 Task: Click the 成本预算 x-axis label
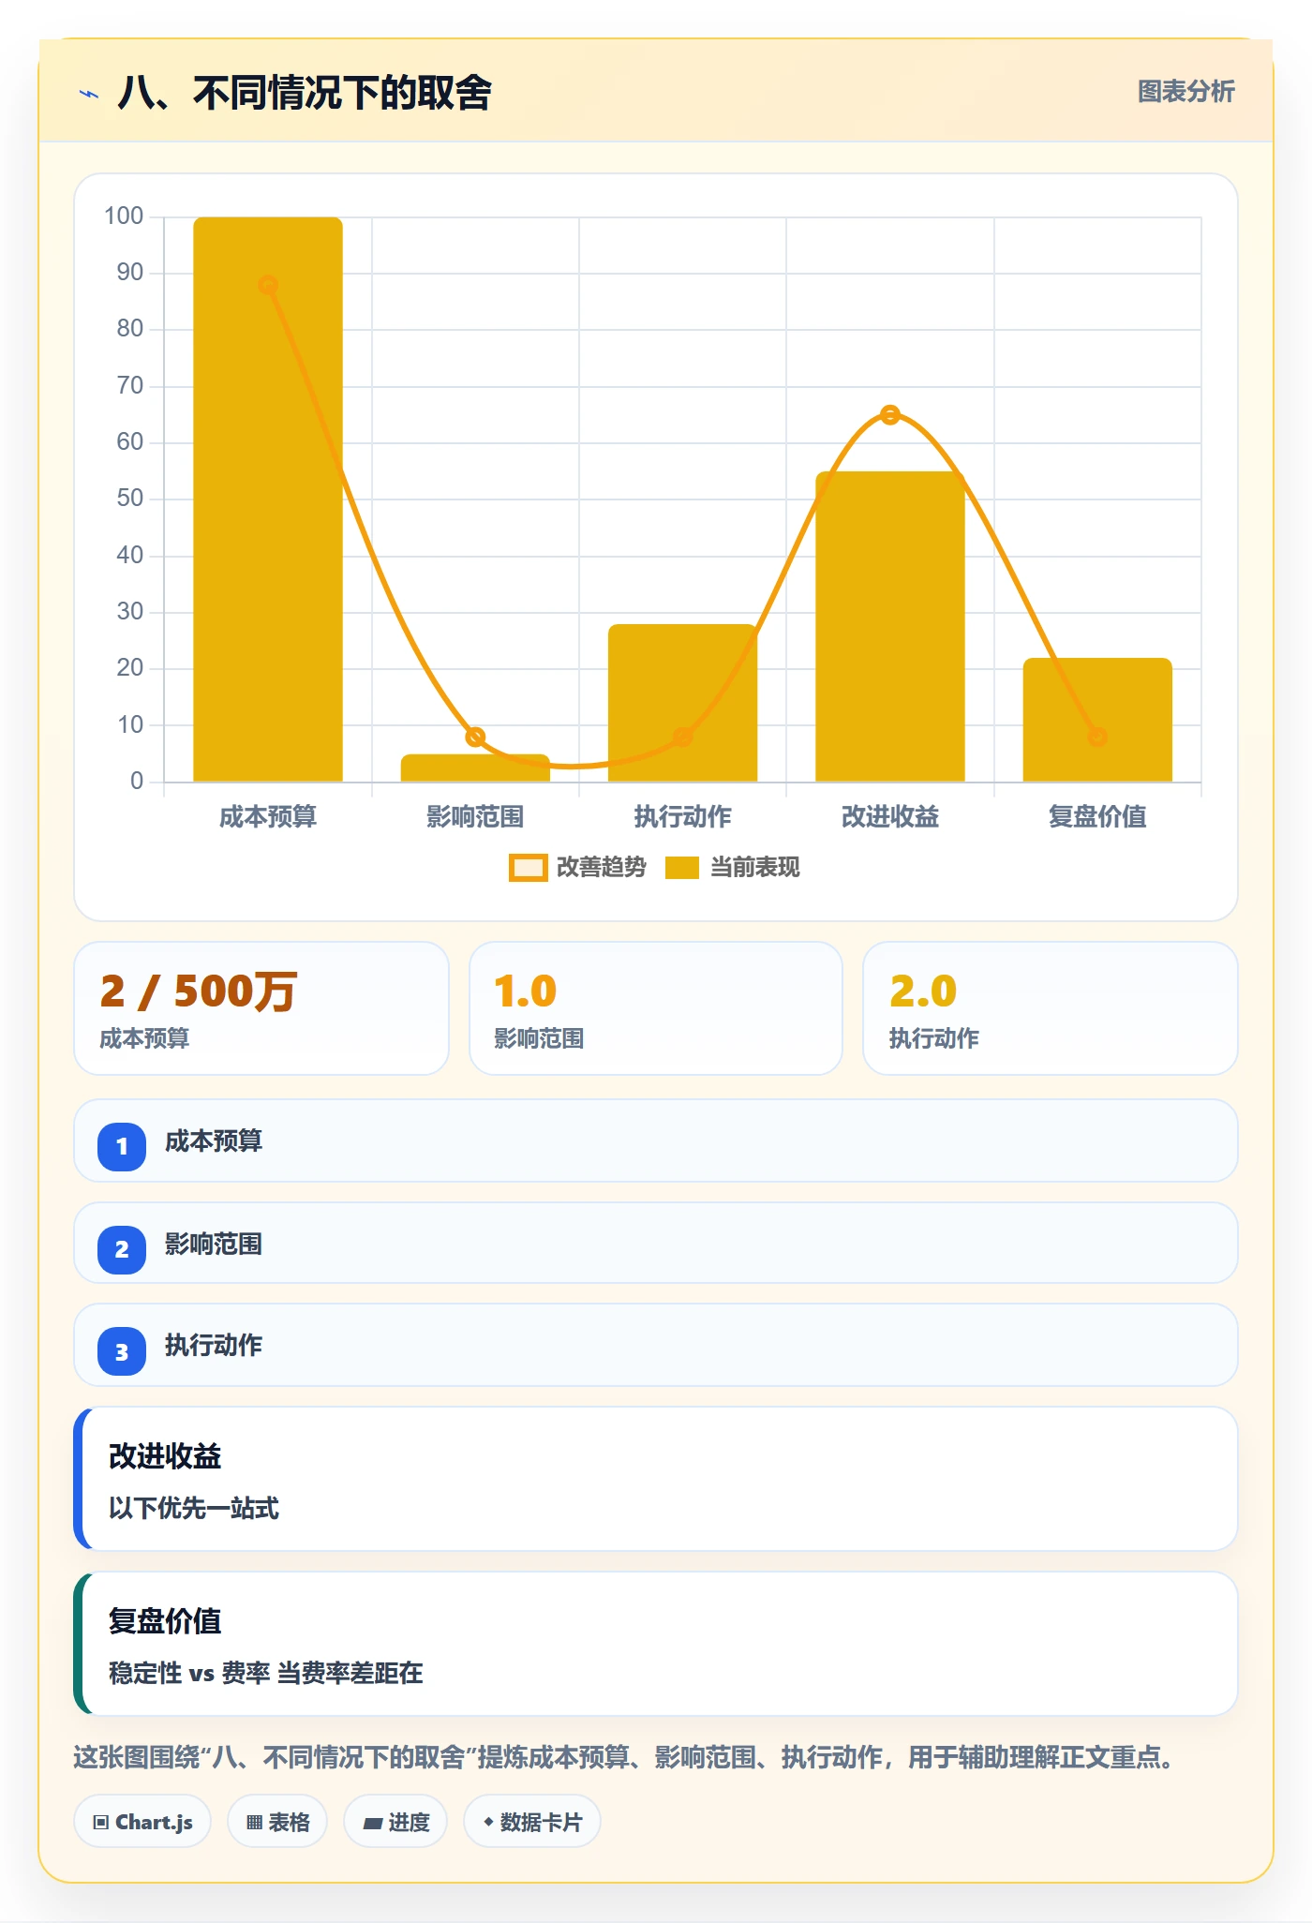tap(268, 817)
